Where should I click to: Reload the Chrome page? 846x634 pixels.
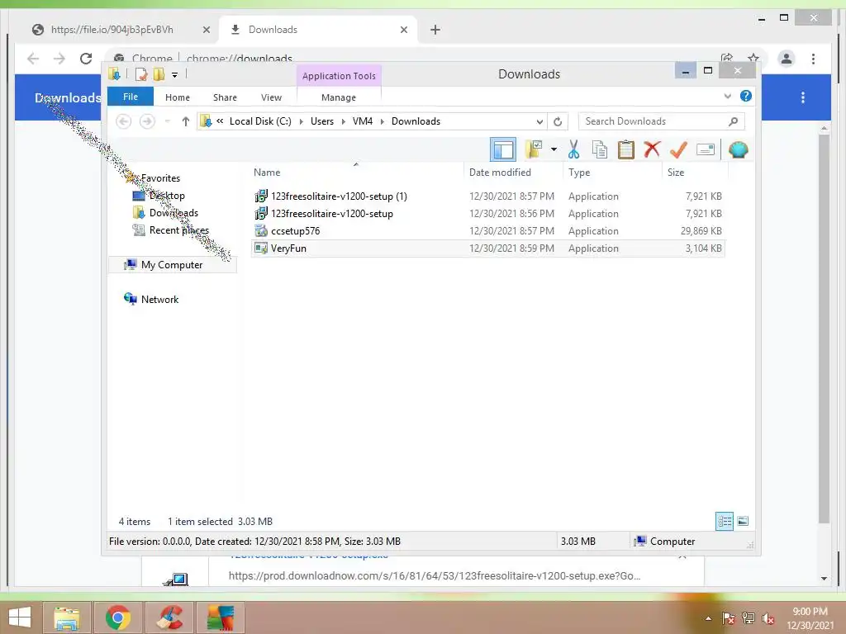tap(86, 59)
